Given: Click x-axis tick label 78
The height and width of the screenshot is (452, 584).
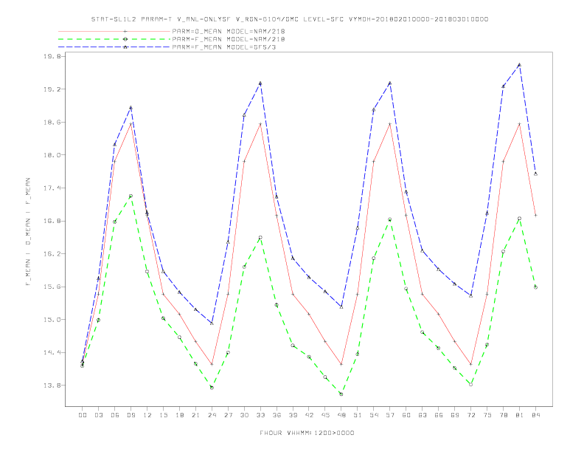Looking at the screenshot, I should (503, 415).
